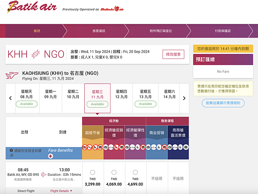Click seat icon under 商務艙靈活票價
This screenshot has height=194, width=258.
181,147
